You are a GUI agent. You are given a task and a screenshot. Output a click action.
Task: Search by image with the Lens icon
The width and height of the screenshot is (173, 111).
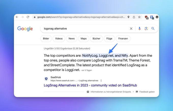click(x=146, y=29)
